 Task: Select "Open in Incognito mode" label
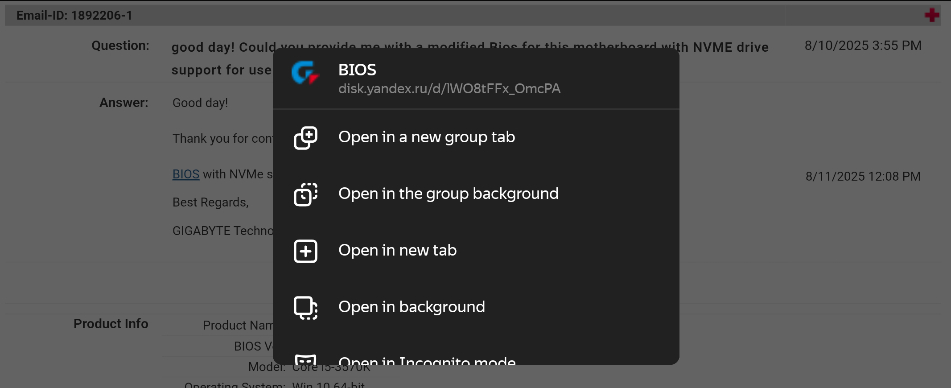[427, 360]
